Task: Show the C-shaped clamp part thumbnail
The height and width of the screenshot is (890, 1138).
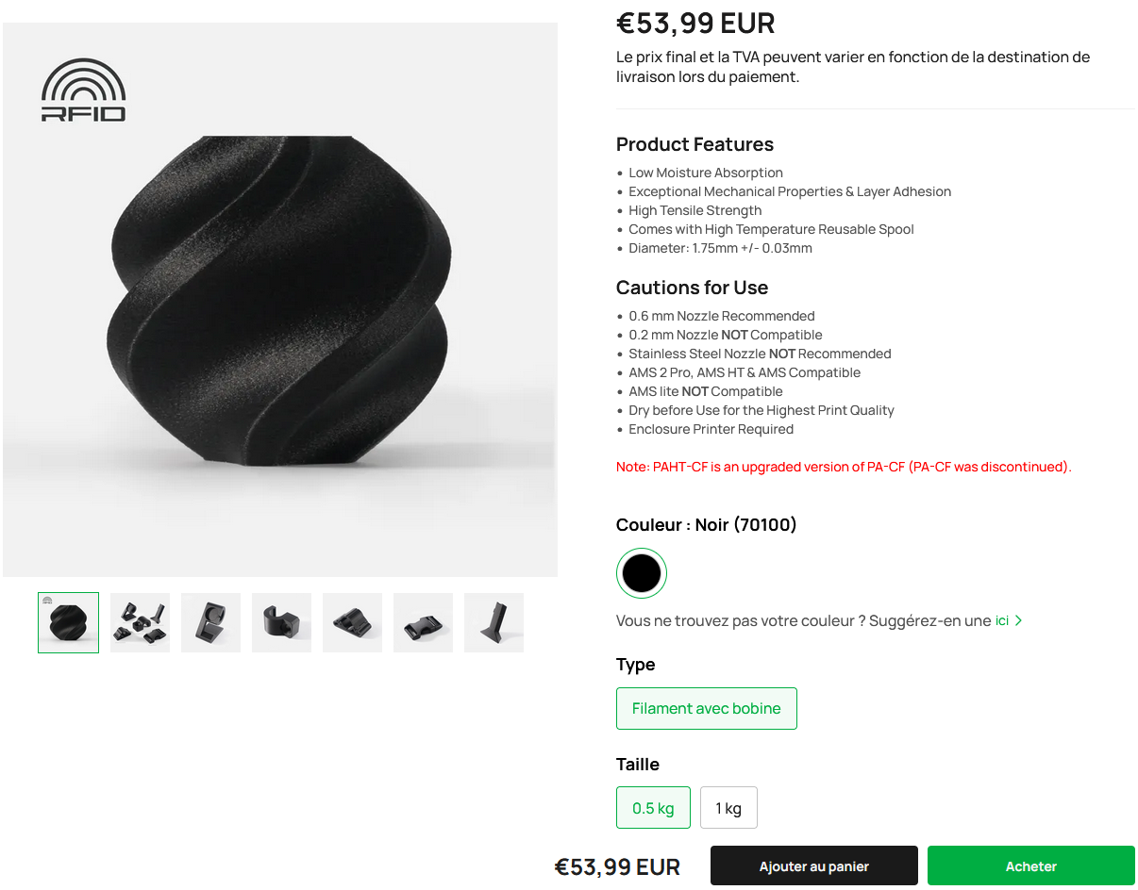Action: [x=281, y=622]
